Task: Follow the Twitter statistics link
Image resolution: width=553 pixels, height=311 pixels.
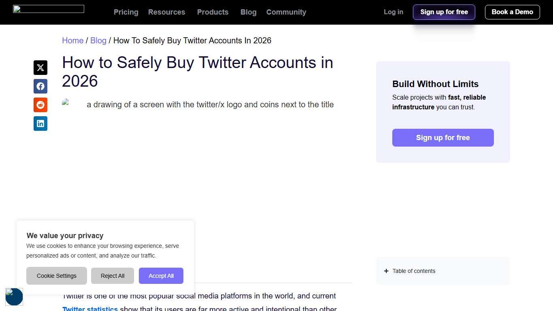Action: click(90, 309)
